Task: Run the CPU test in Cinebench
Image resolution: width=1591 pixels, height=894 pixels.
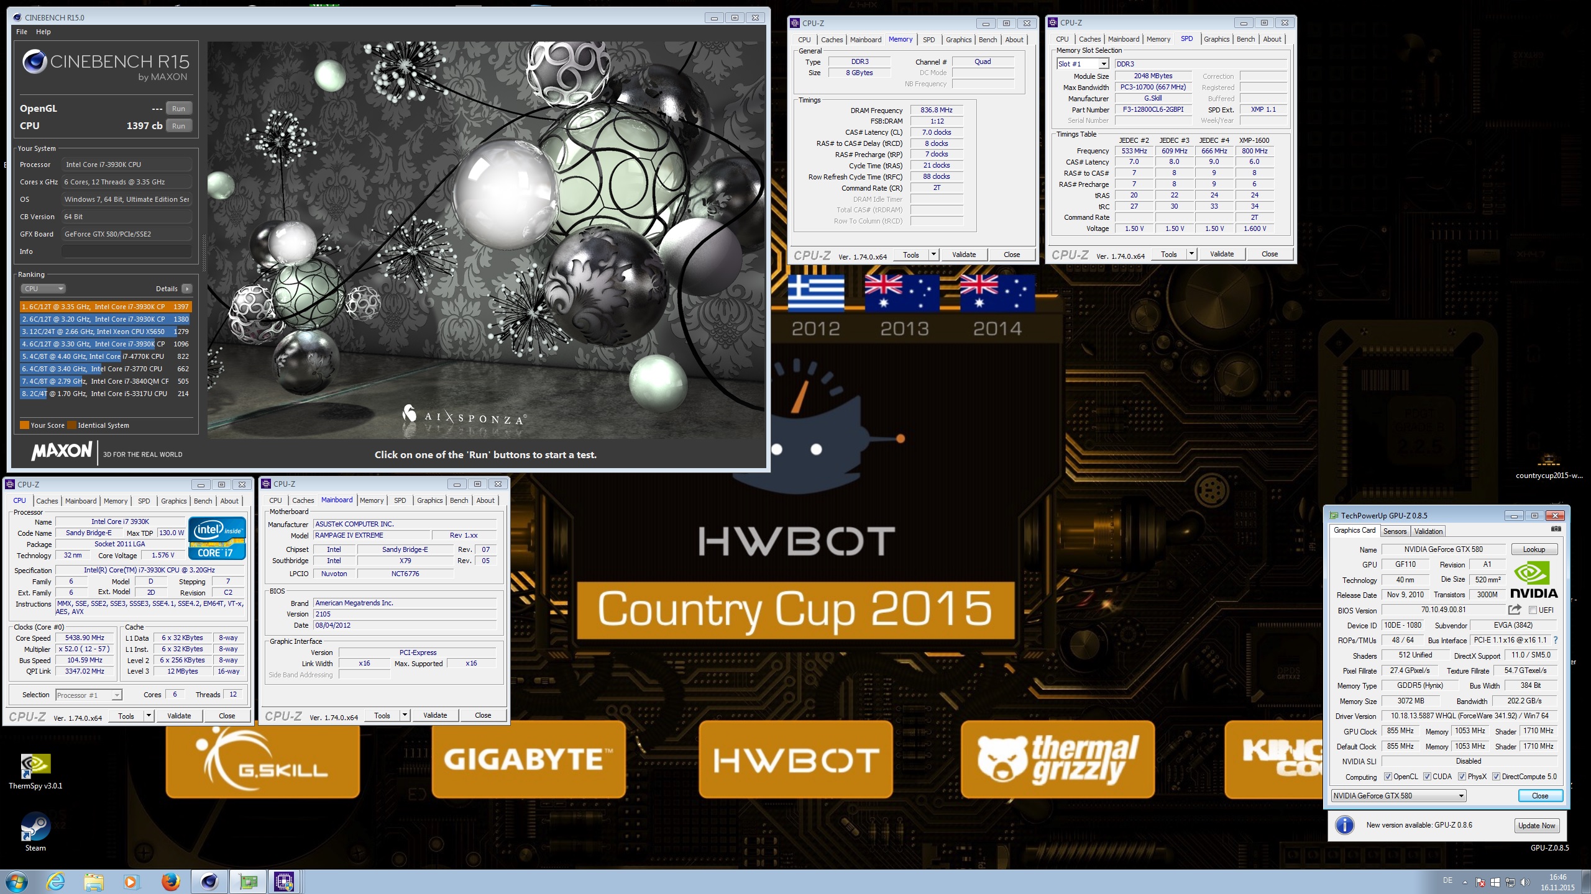Action: (178, 126)
